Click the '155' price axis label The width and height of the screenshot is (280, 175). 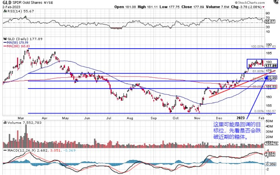[x=269, y=106]
